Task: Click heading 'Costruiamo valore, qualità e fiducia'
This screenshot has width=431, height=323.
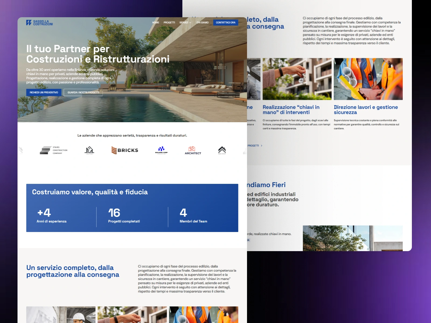Action: [x=90, y=192]
